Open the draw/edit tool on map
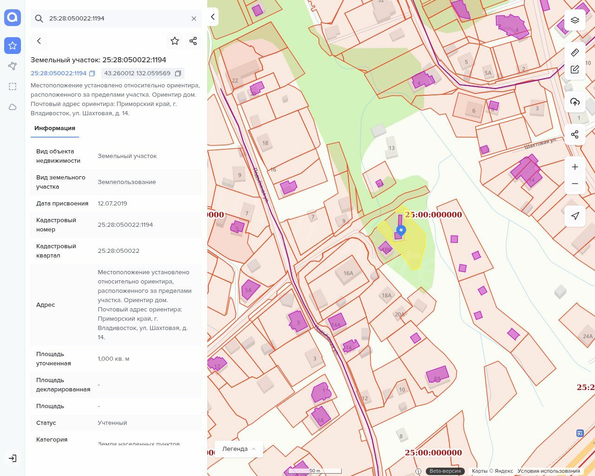This screenshot has height=476, width=595. click(575, 70)
